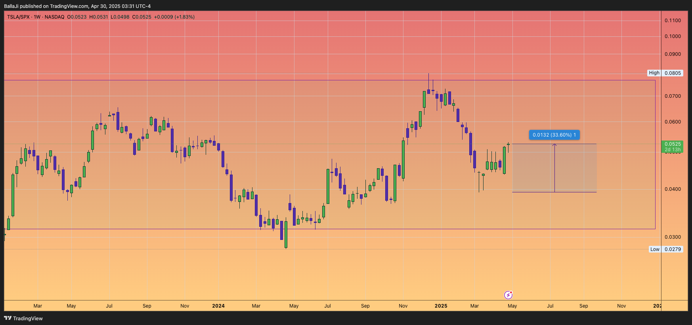Click the 0.0600 price axis value
Viewport: 692px width, 325px height.
[673, 122]
